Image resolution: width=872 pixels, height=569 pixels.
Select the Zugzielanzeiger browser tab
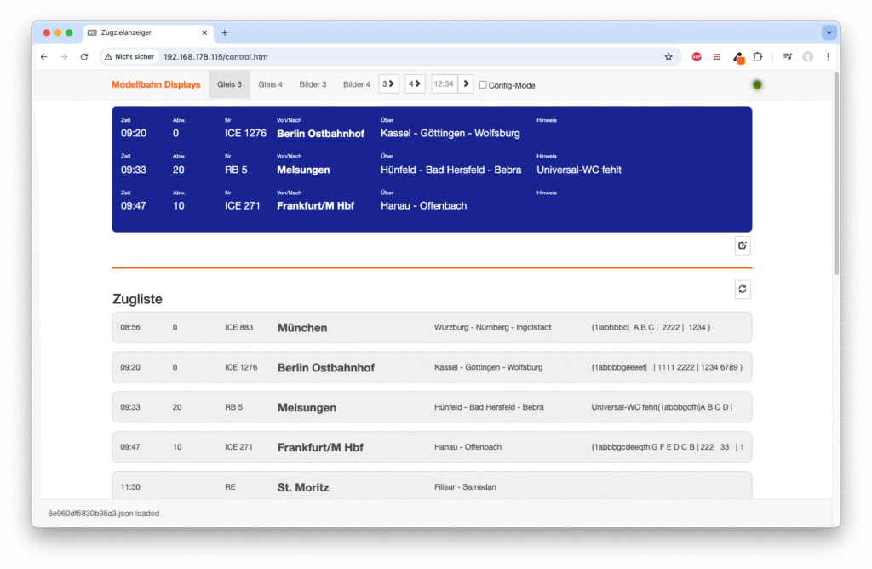pos(148,33)
